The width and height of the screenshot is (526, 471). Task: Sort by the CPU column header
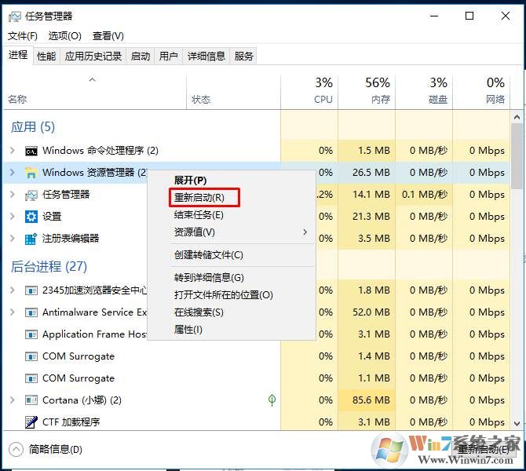[x=309, y=91]
